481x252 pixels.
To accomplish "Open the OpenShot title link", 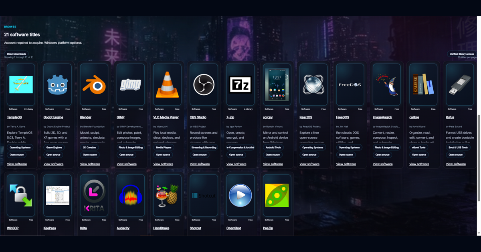I will pos(233,228).
